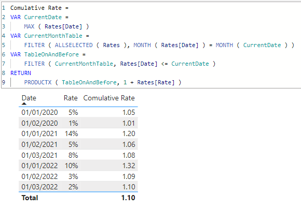Click ALLSELECTED in the formula editor

(x=74, y=45)
